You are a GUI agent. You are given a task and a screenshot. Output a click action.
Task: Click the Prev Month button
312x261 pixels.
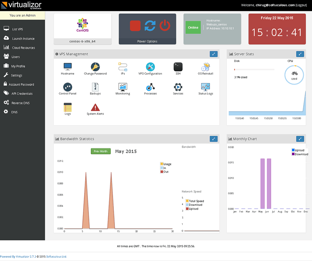tap(101, 151)
